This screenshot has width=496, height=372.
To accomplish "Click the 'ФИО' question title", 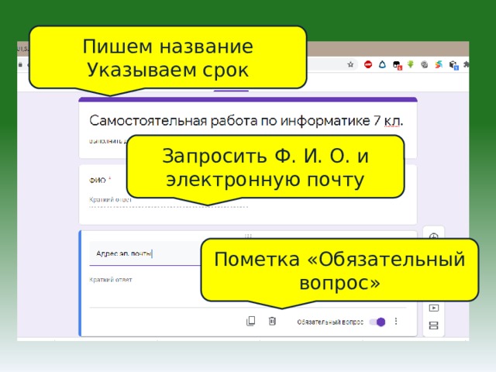I will pyautogui.click(x=98, y=181).
